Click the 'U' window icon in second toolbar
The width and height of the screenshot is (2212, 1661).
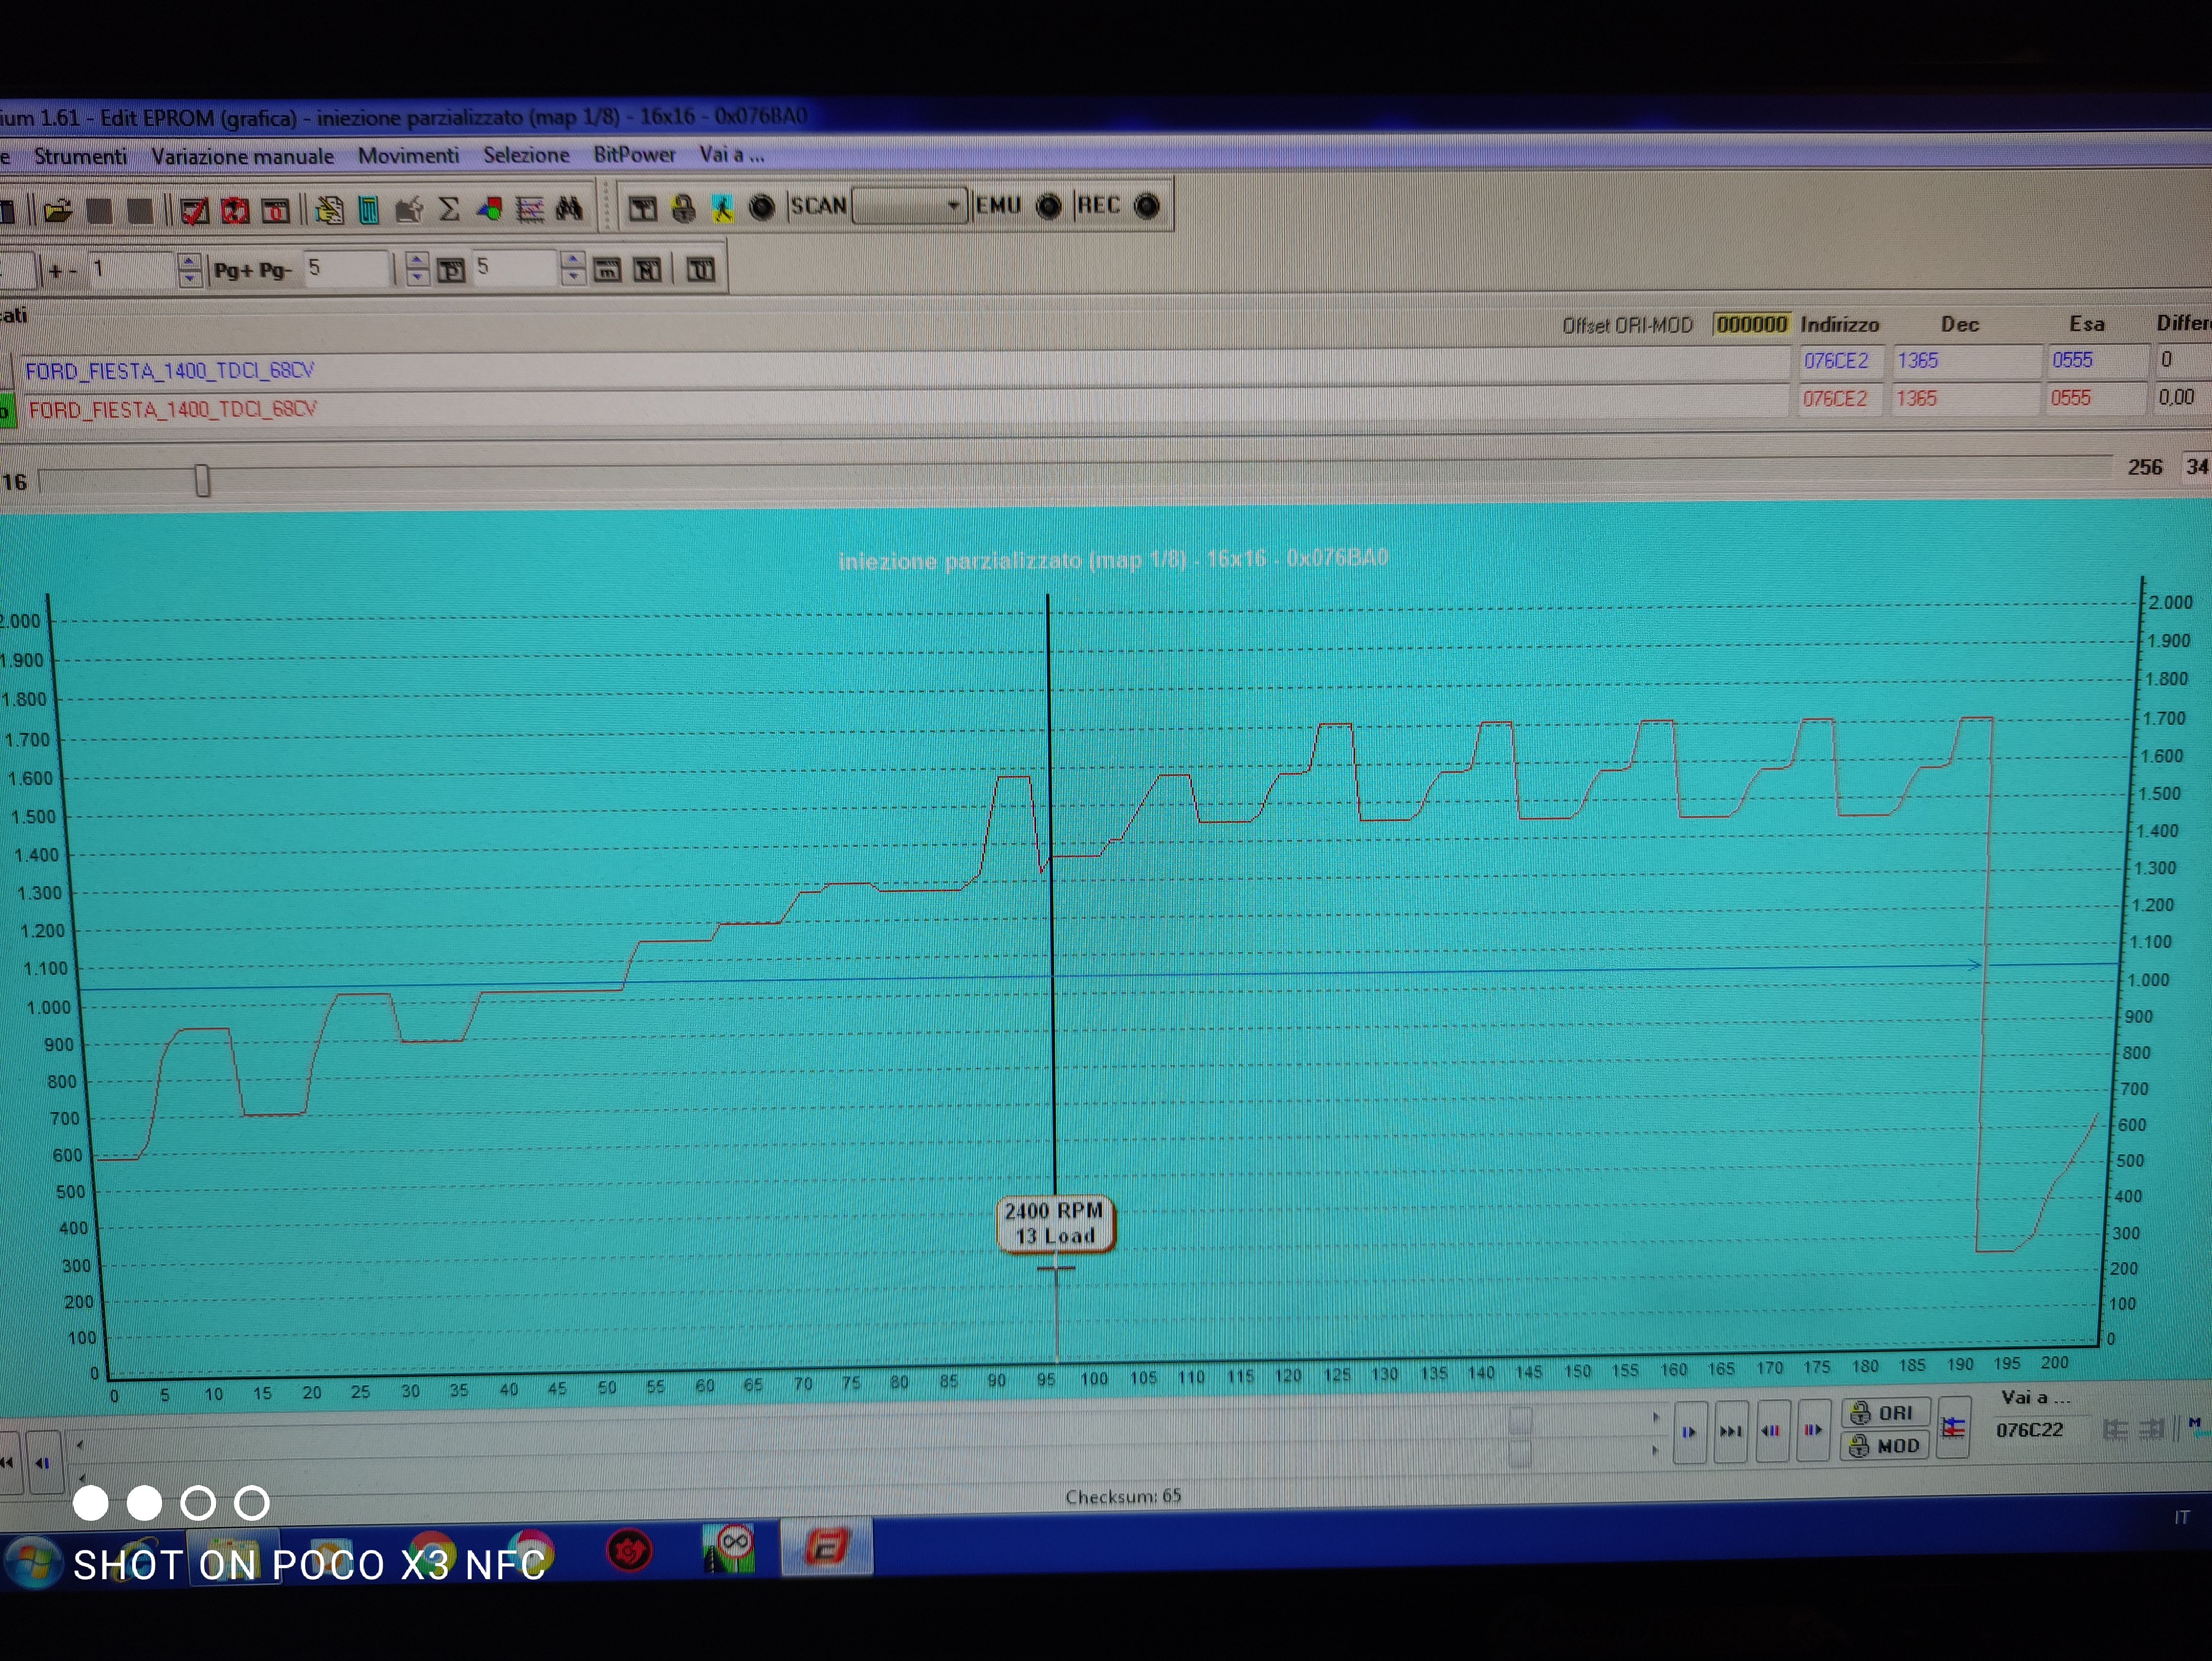(x=701, y=269)
